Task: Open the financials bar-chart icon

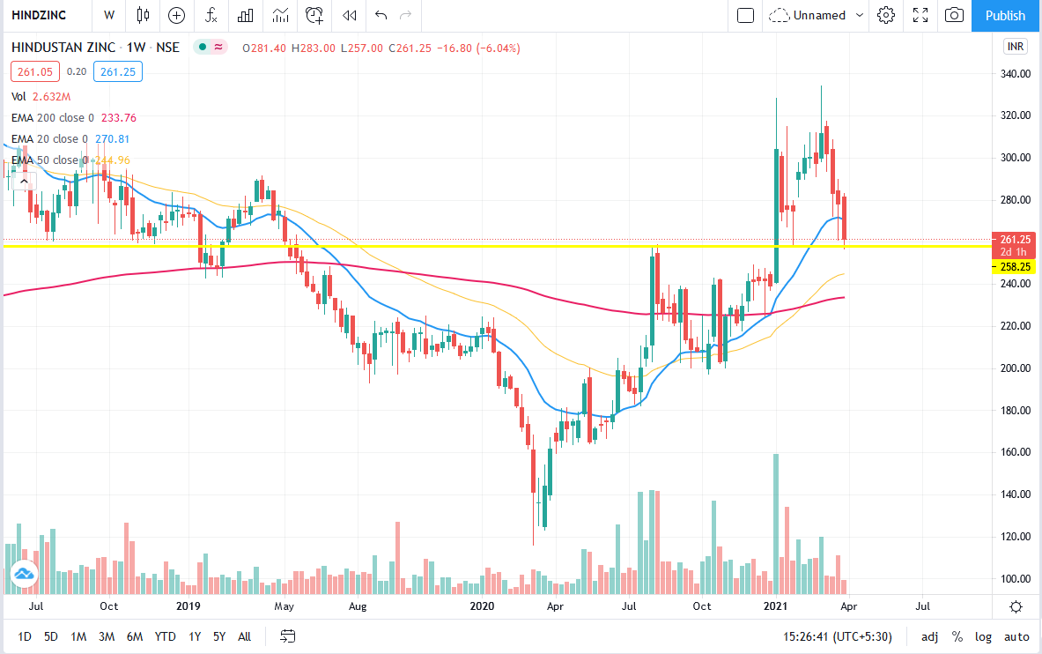Action: [x=245, y=16]
